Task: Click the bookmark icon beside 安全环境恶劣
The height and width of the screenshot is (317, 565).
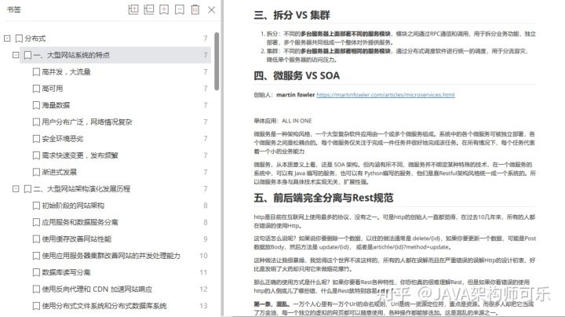Action: coord(36,139)
